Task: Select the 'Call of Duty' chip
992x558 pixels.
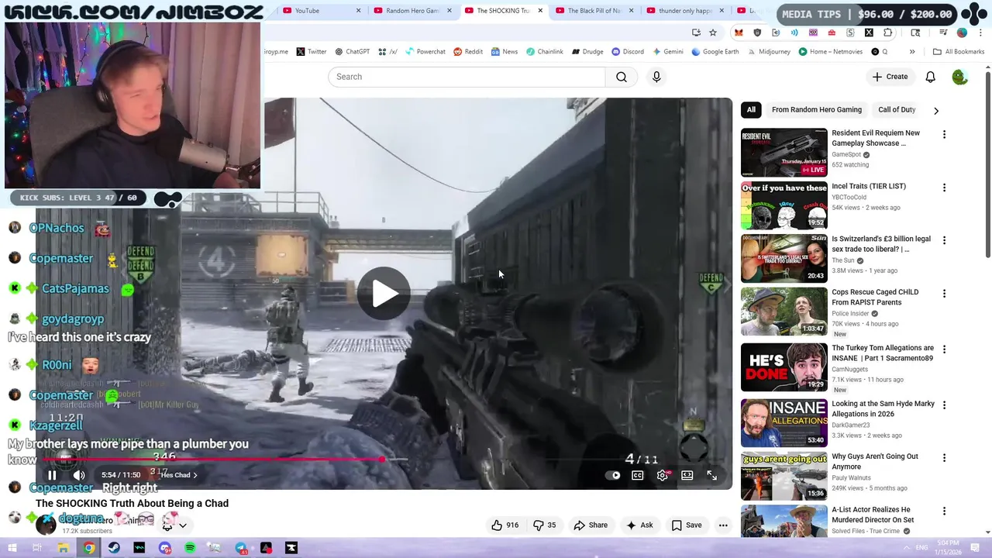Action: click(x=897, y=109)
